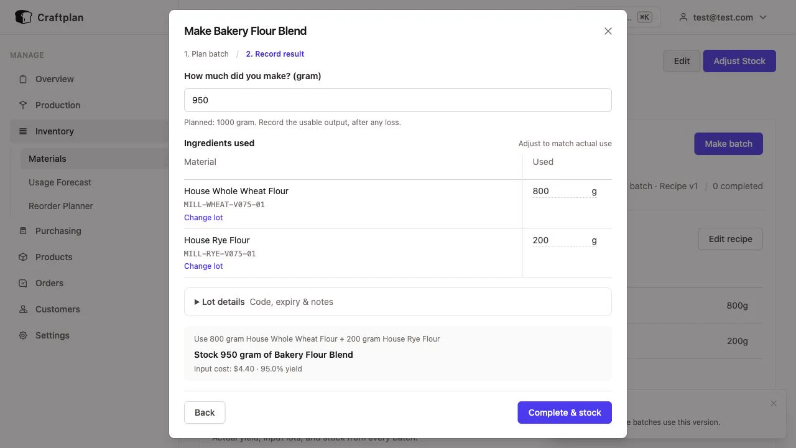This screenshot has height=448, width=796.
Task: Click the Overview clipboard icon in sidebar
Action: point(23,79)
